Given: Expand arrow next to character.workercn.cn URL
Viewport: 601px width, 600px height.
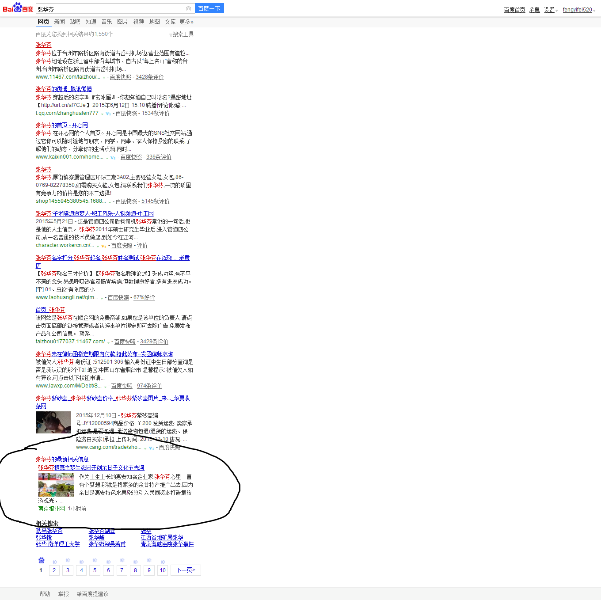Looking at the screenshot, I should pyautogui.click(x=98, y=246).
